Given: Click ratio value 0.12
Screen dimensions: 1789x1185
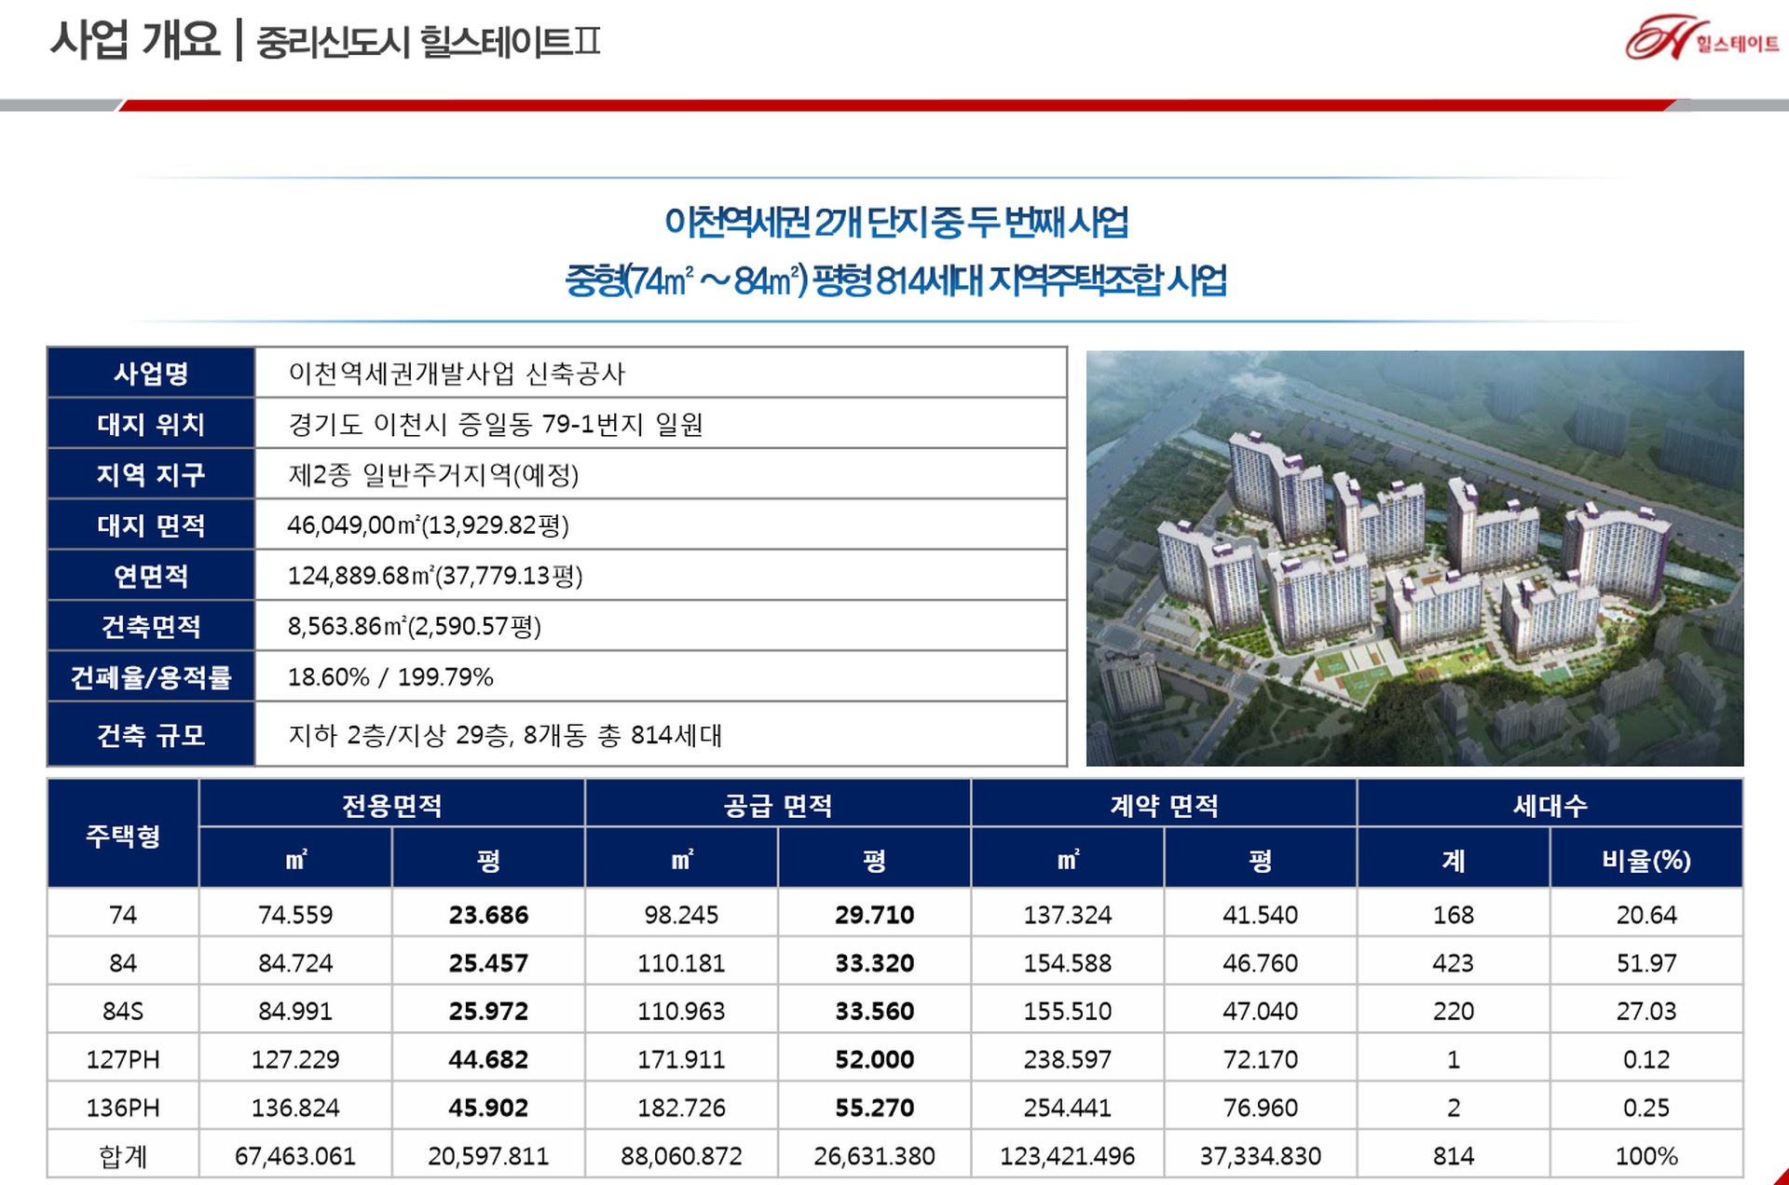Looking at the screenshot, I should tap(1646, 1059).
